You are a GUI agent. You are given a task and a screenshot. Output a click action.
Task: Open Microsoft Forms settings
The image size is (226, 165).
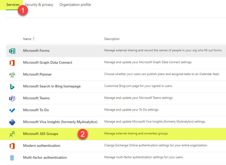(x=36, y=50)
